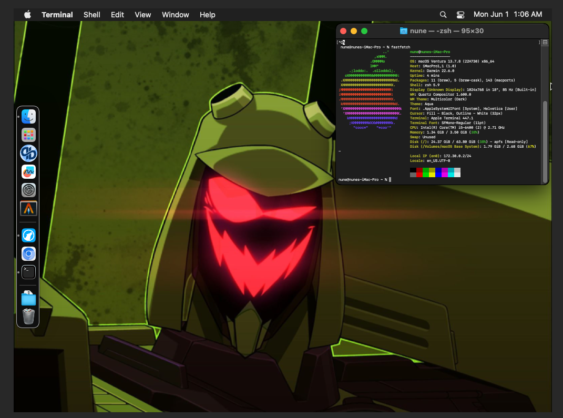
Task: Click the "WM Theme: Multicolor (Dark)" line
Action: point(438,99)
